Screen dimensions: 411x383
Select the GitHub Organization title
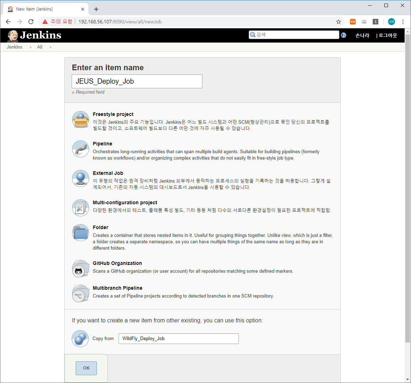click(x=117, y=263)
